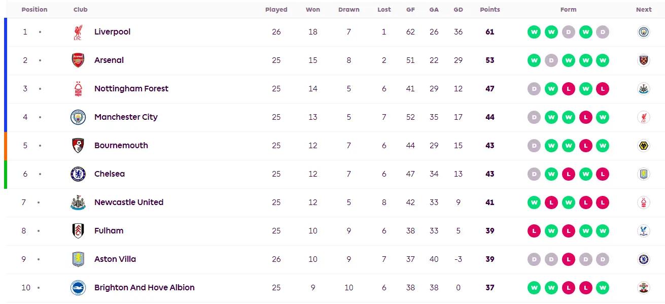Screen dimensions: 665x304
Task: Open the Newcastle United club link
Action: [x=129, y=202]
